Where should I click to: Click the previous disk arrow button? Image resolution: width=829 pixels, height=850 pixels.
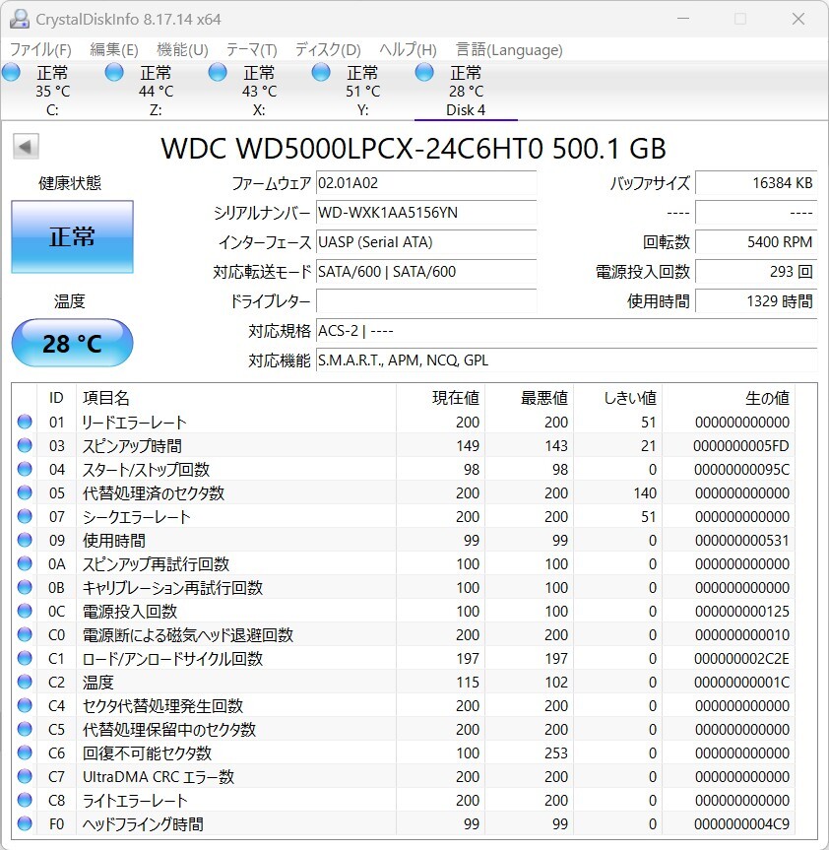26,147
